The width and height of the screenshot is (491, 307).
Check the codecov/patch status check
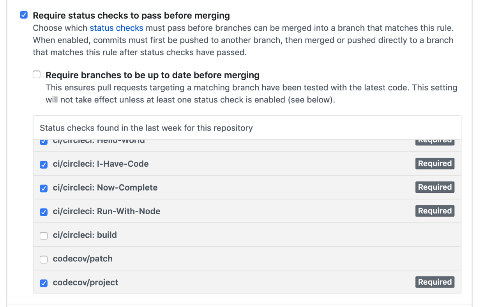click(43, 259)
